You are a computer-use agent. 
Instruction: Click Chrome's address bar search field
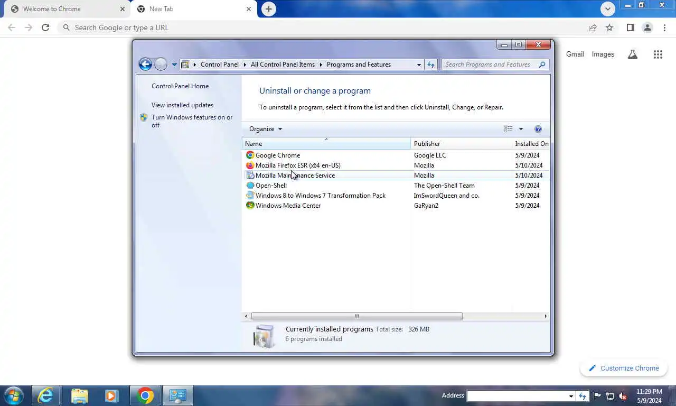click(x=322, y=27)
